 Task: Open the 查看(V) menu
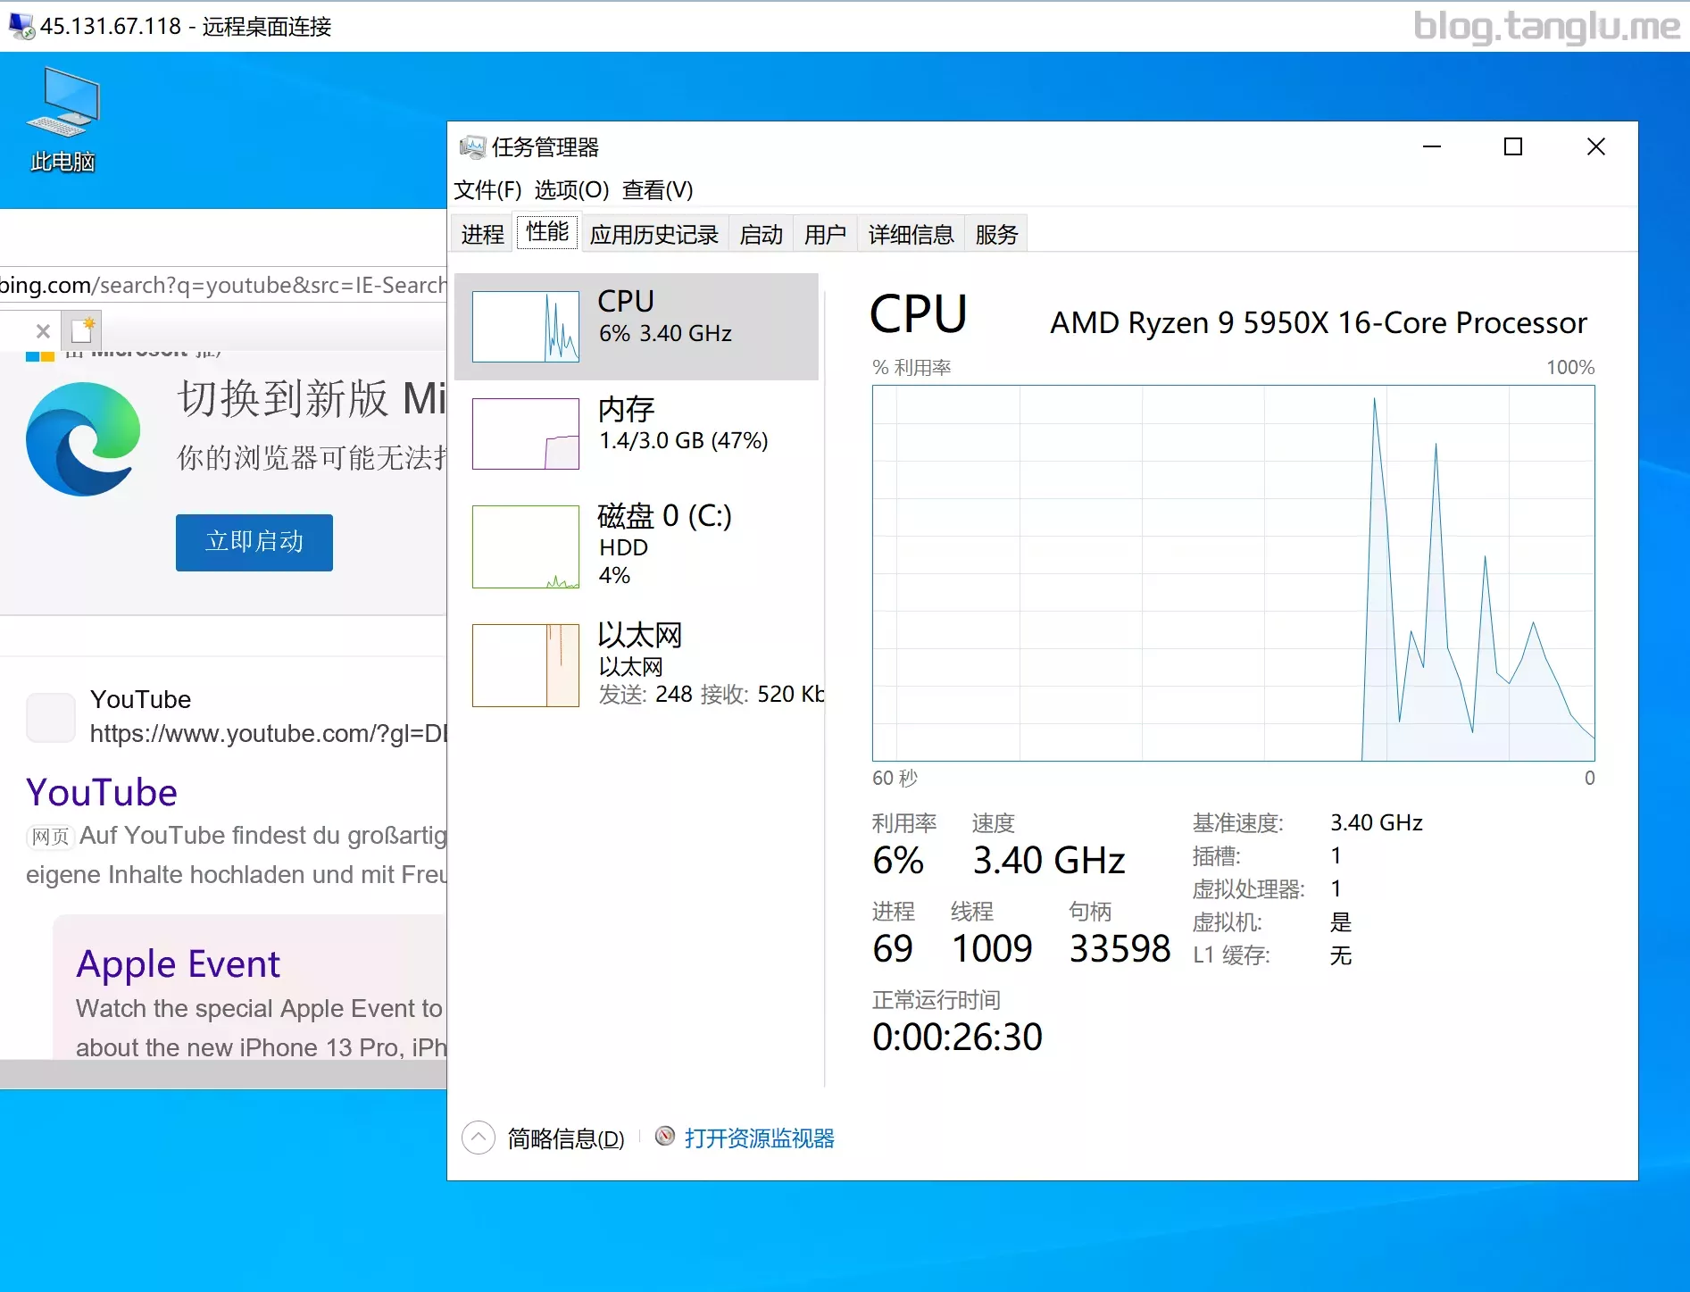click(657, 189)
